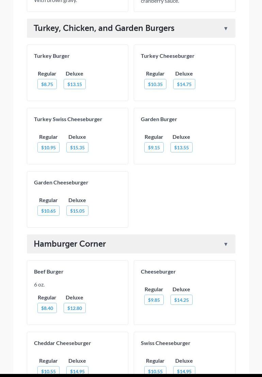262x377 pixels.
Task: Click the Garden Cheeseburger item title
Action: pyautogui.click(x=61, y=182)
